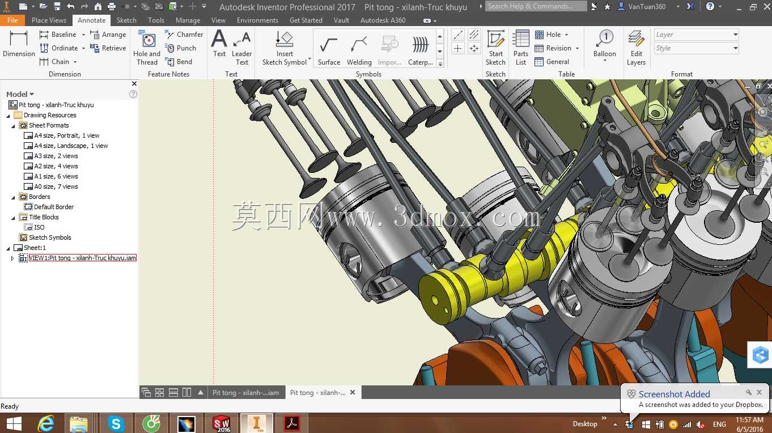This screenshot has width=772, height=433.
Task: Open the File menu
Action: point(12,20)
